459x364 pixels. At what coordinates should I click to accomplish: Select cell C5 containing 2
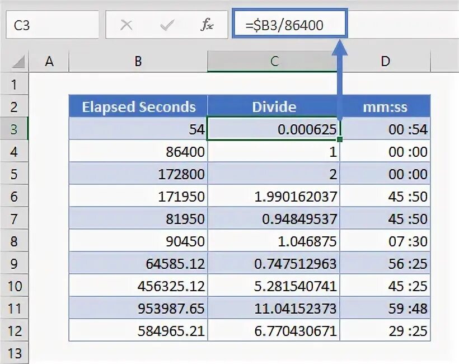[x=274, y=174]
